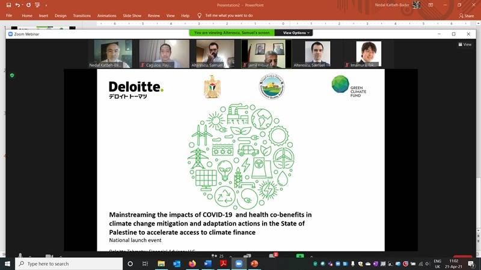The image size is (481, 270).
Task: Click the volume speaker icon in system tray
Action: click(427, 264)
